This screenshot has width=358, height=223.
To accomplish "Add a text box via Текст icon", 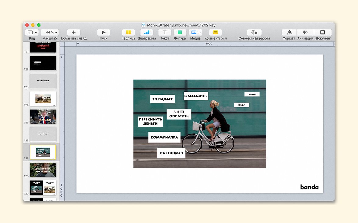I will click(165, 32).
